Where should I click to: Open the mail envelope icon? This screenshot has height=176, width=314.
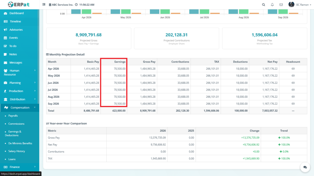tap(281, 5)
